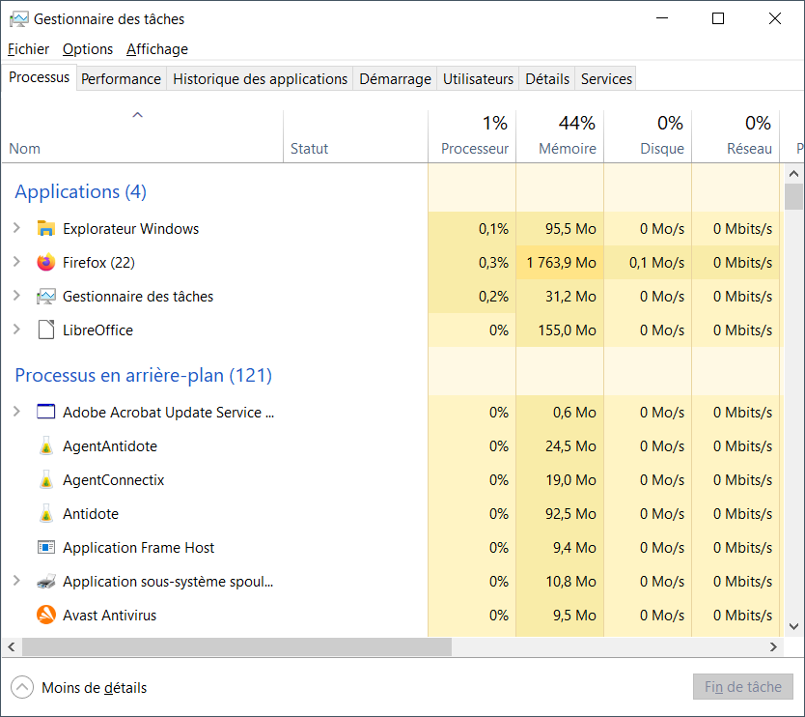Expand the Explorateur Windows process group
This screenshot has width=805, height=717.
tap(16, 228)
